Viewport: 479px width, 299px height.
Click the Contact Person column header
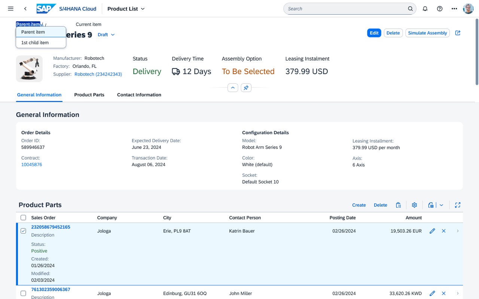coord(245,218)
